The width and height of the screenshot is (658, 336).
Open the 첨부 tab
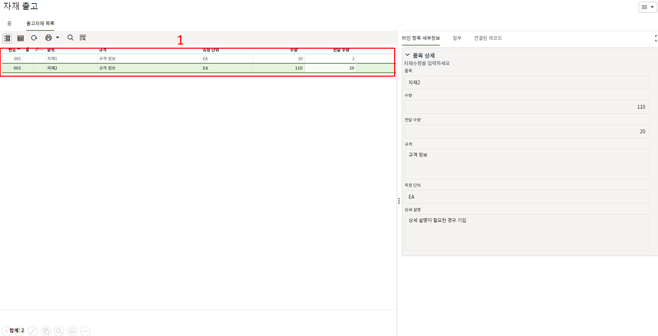pos(457,38)
